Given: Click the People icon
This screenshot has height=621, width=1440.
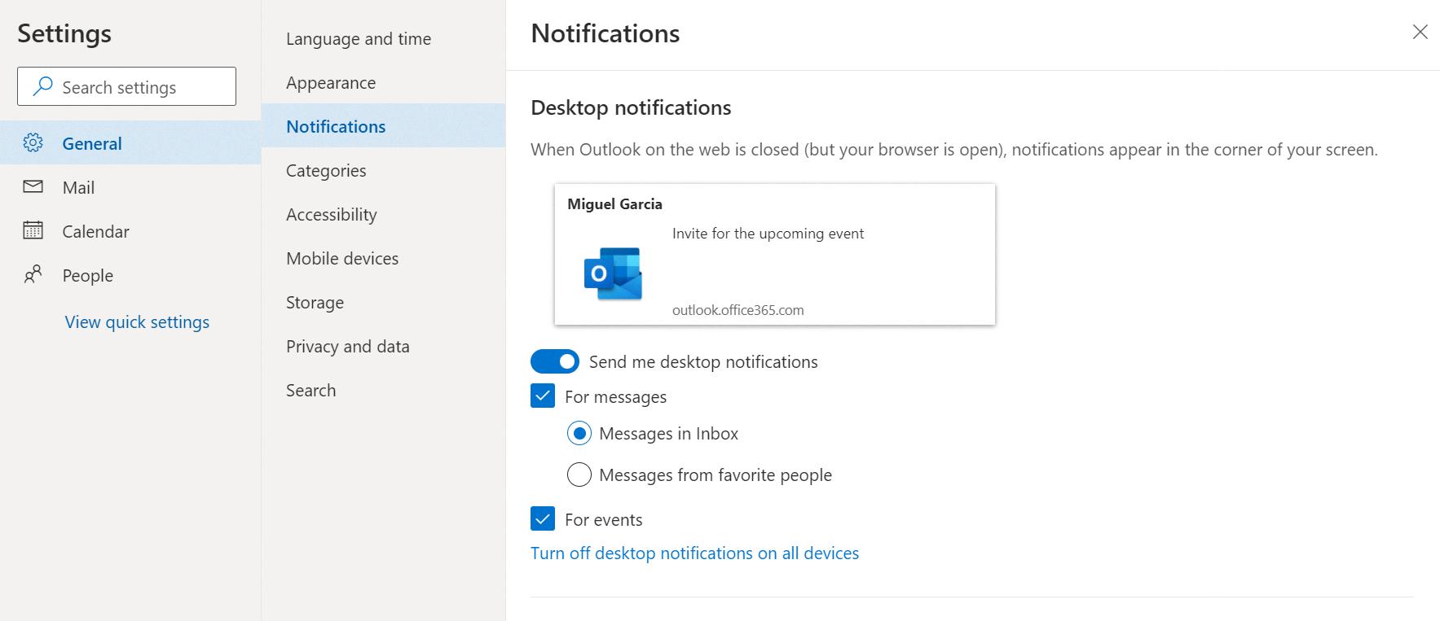Looking at the screenshot, I should (x=33, y=274).
